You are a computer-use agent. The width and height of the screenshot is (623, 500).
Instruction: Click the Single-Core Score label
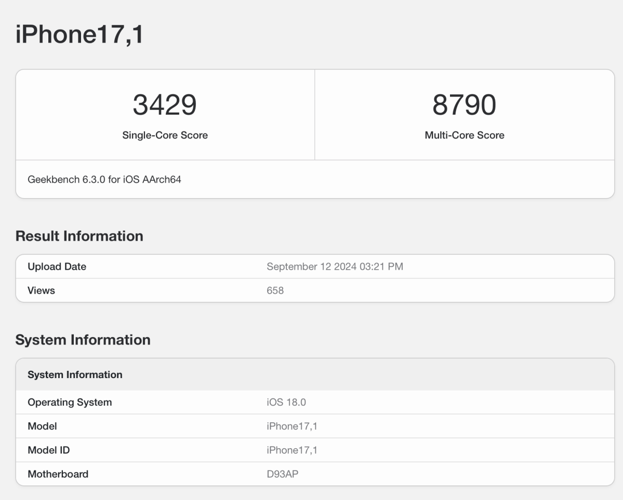coord(165,135)
